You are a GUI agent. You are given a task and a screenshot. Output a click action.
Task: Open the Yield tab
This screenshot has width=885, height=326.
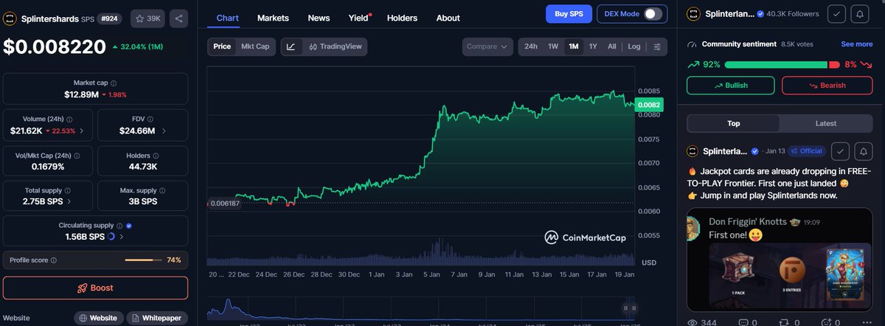pyautogui.click(x=358, y=18)
